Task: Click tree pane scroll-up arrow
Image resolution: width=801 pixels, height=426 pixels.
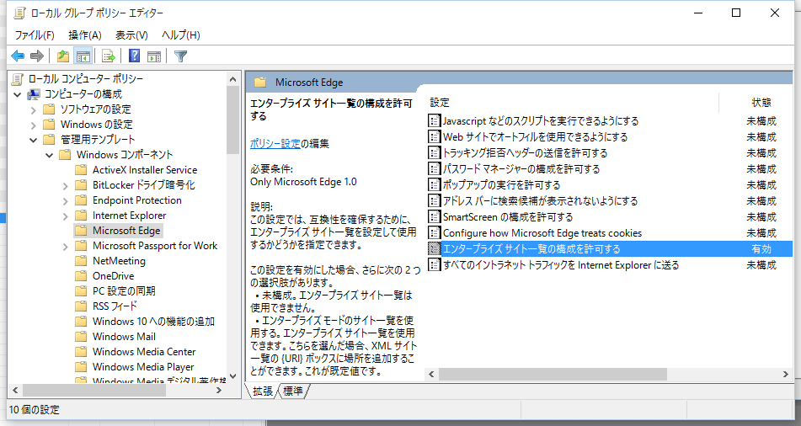Action: pyautogui.click(x=233, y=79)
